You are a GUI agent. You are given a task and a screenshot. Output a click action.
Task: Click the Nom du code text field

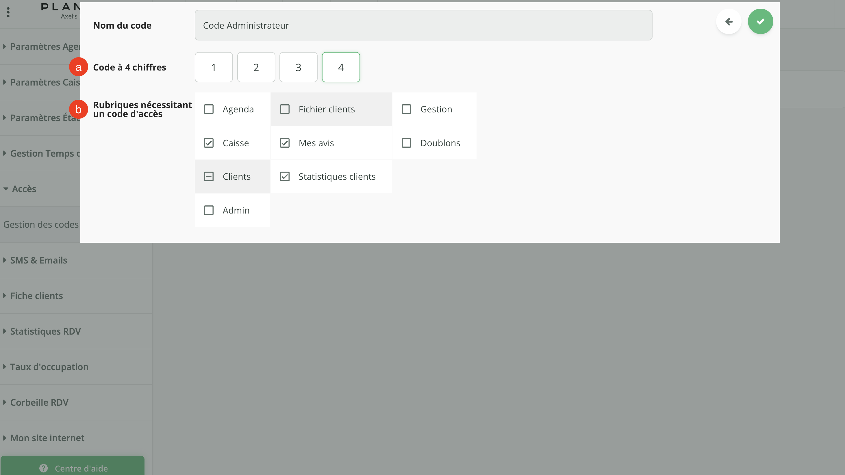click(423, 25)
